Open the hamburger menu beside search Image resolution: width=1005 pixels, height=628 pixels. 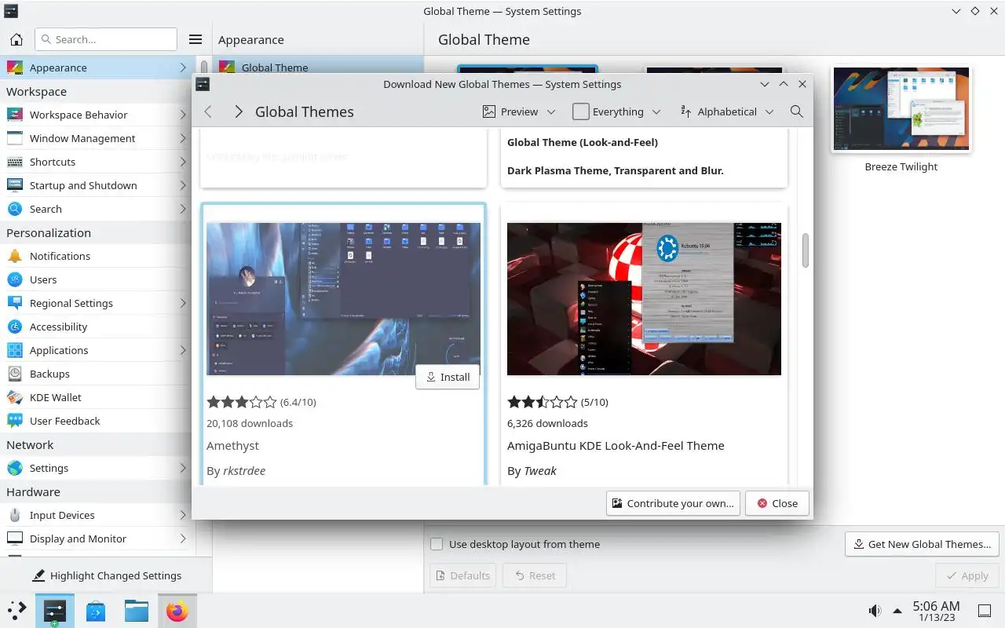[x=196, y=39]
